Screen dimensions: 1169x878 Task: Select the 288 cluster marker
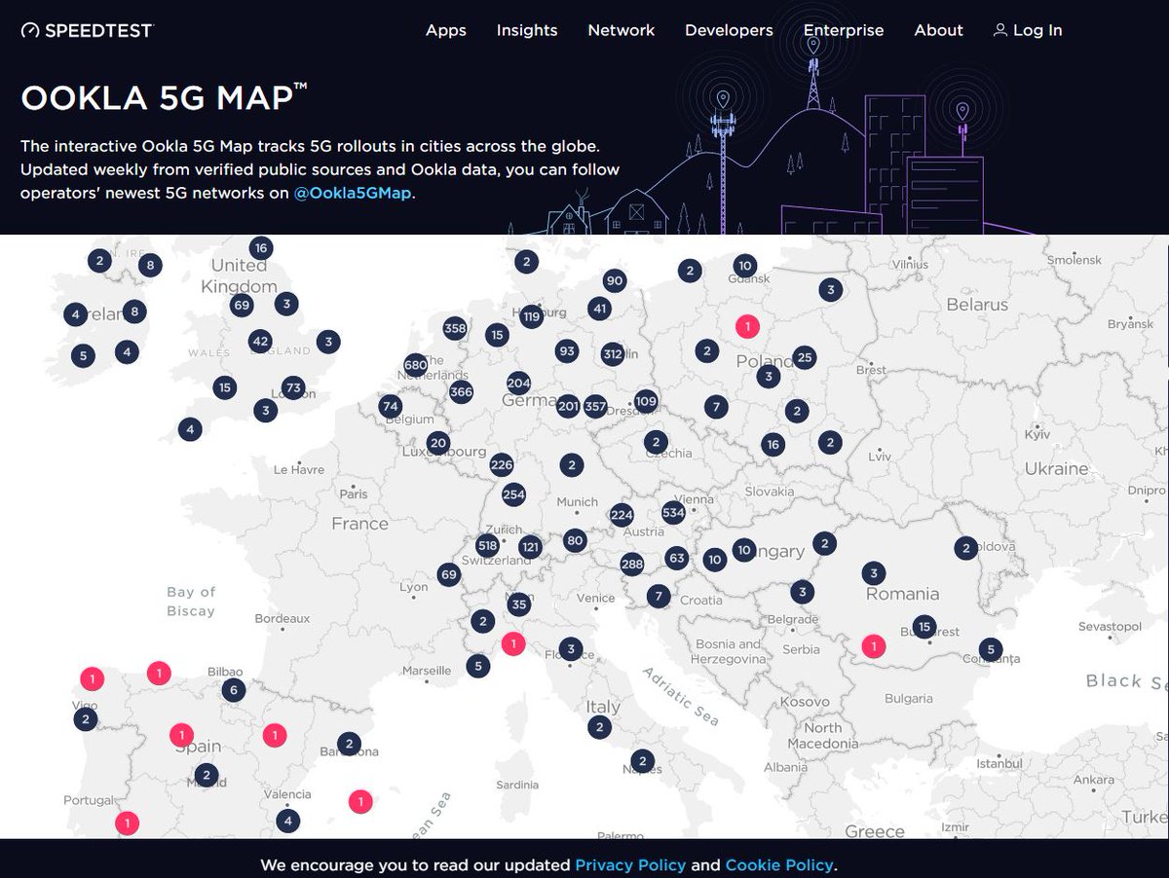pos(632,564)
